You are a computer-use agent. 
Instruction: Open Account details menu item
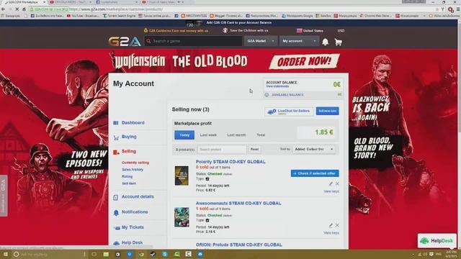pos(138,196)
